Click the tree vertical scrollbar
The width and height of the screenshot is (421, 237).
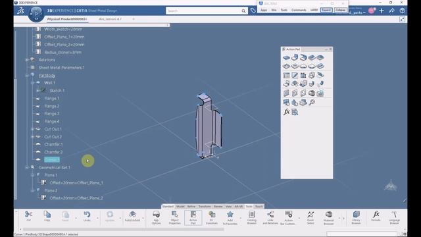click(x=16, y=139)
